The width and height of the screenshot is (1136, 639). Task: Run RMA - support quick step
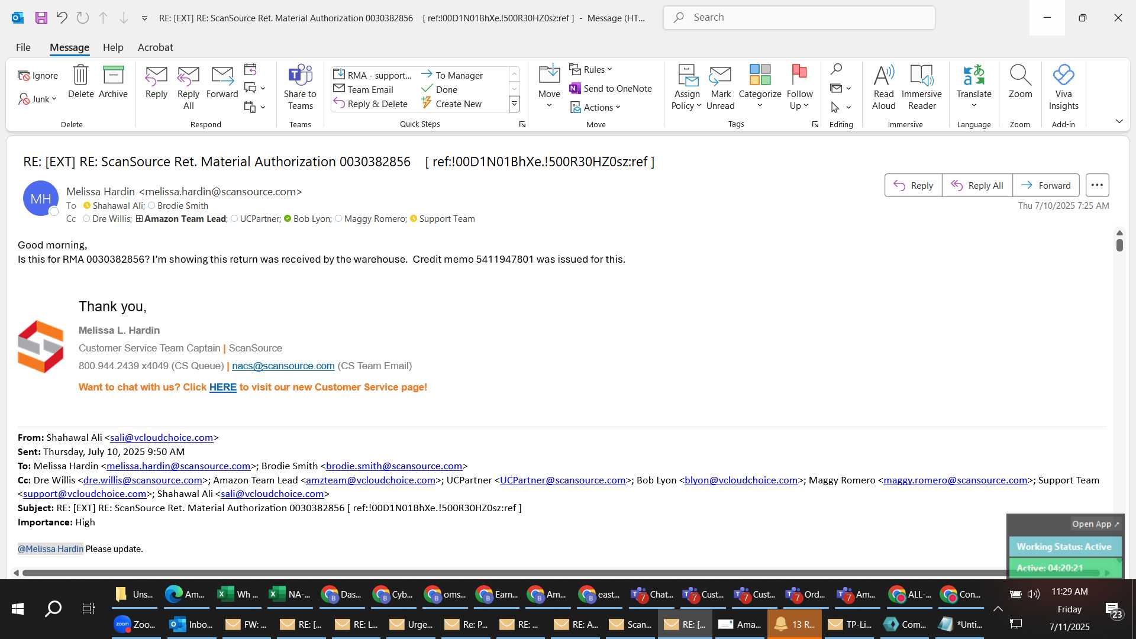click(372, 75)
